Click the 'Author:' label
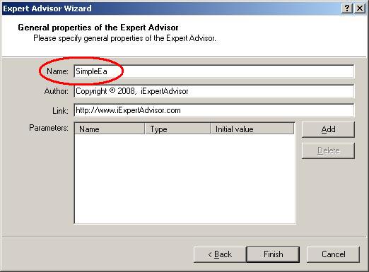 57,91
